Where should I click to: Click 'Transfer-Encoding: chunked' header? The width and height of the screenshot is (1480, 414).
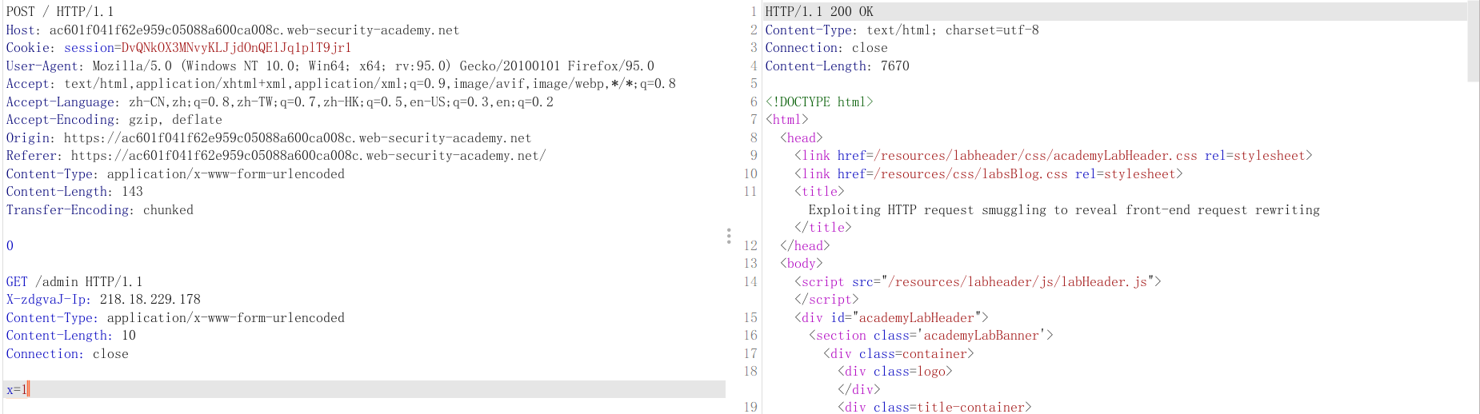coord(100,210)
